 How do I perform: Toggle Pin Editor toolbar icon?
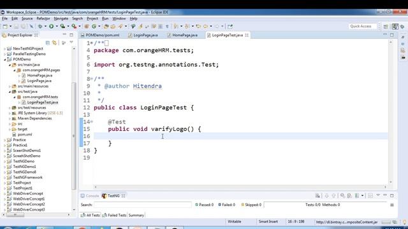tap(230, 26)
